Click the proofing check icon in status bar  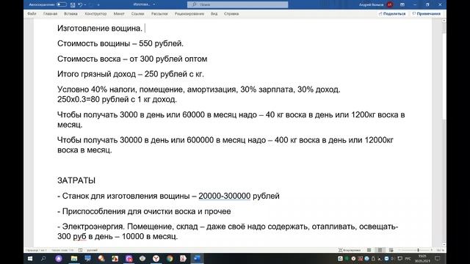point(80,250)
